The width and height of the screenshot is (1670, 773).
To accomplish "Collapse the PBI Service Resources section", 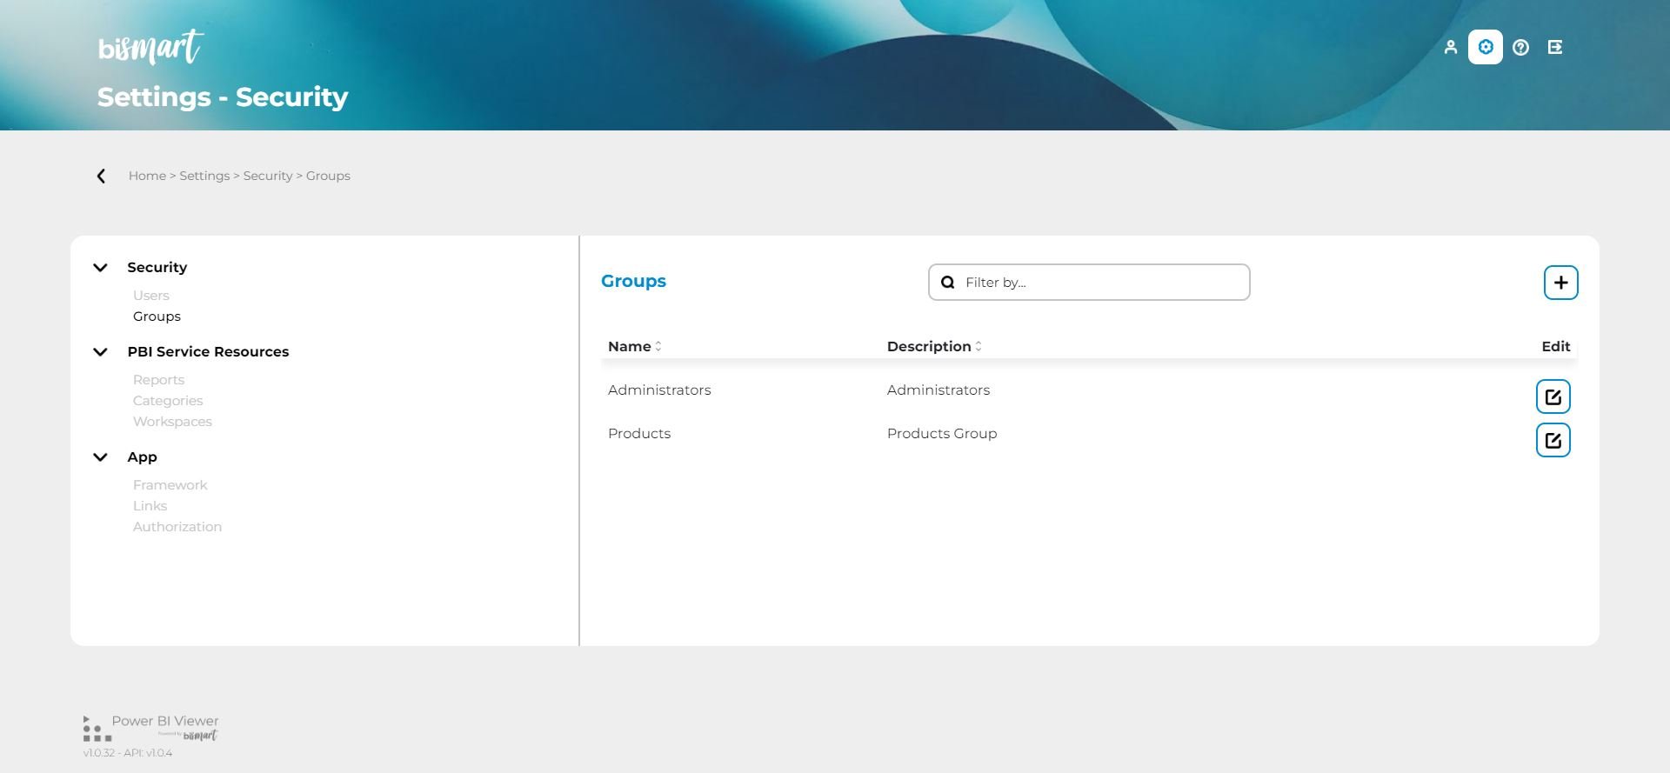I will click(x=101, y=352).
